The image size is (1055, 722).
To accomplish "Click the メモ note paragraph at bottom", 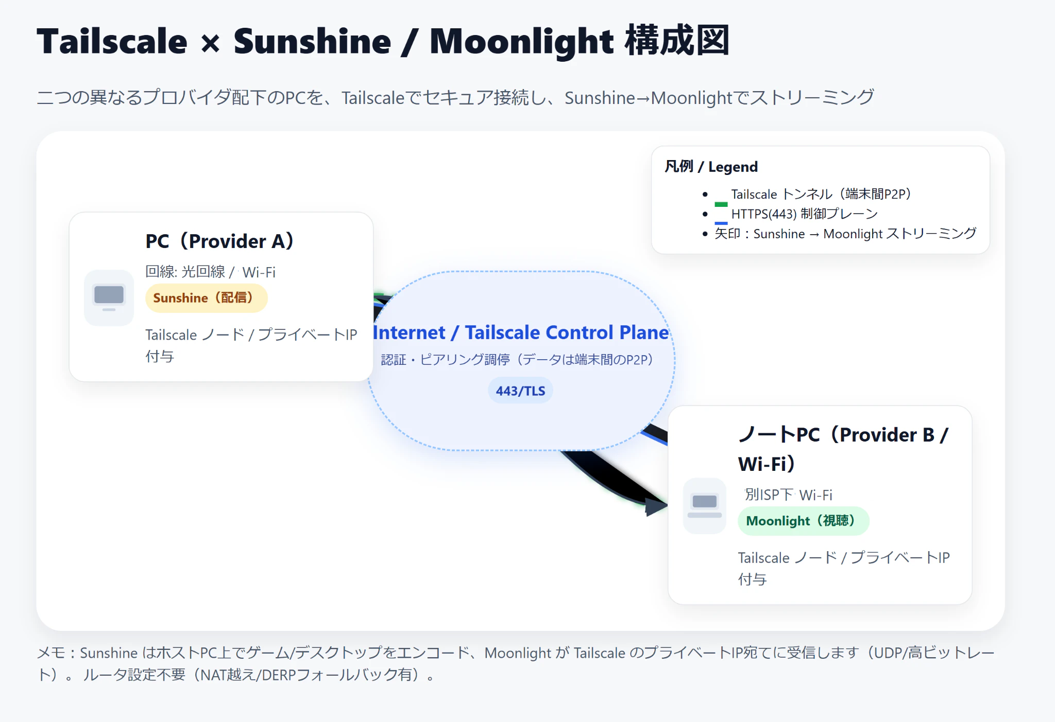I will [516, 663].
